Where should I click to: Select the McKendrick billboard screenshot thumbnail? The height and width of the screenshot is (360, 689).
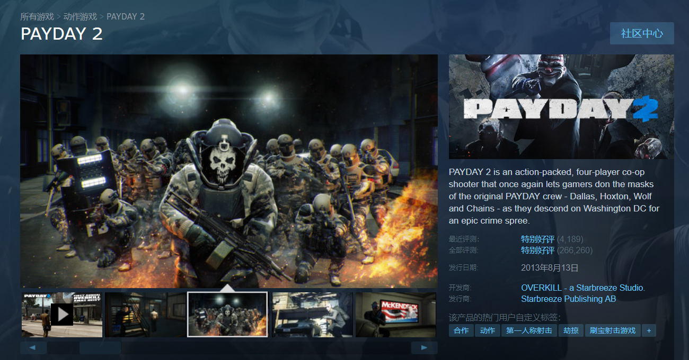click(395, 314)
